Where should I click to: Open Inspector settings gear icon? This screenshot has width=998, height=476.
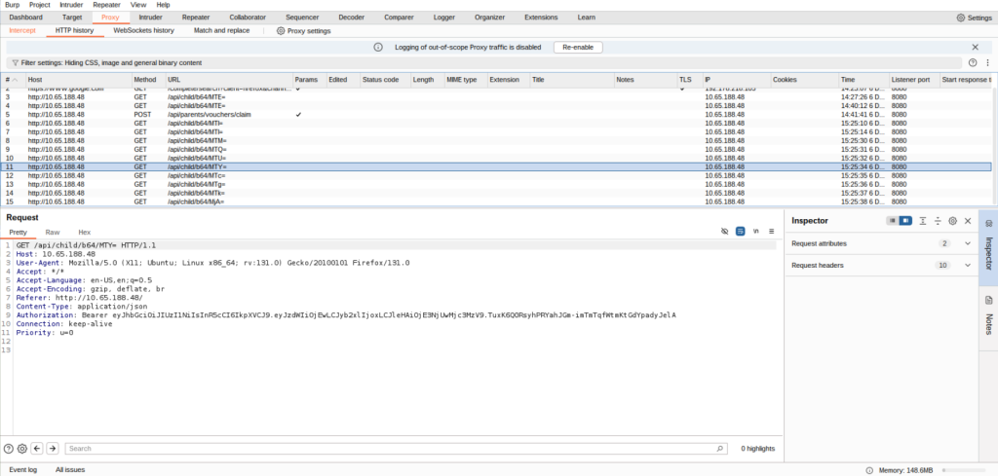(x=952, y=221)
